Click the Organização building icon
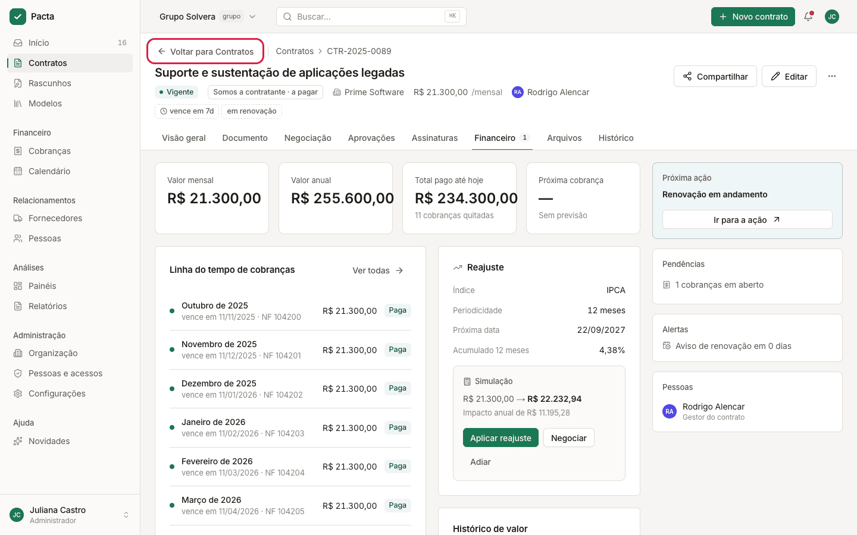The width and height of the screenshot is (857, 535). [18, 353]
